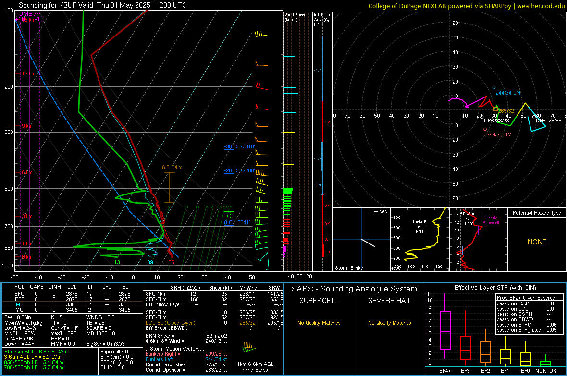Click the Wind Speed (knots) panel header
The width and height of the screenshot is (567, 376).
coord(296,17)
